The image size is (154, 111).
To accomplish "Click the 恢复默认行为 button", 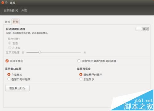I will (x=17, y=88).
